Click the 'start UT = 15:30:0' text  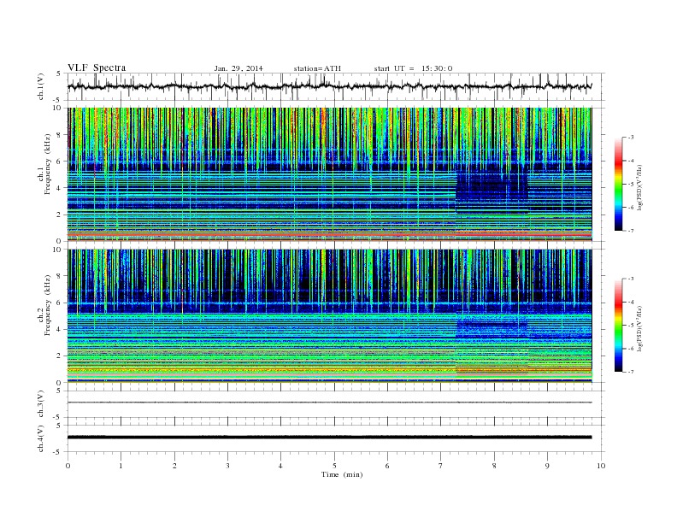pyautogui.click(x=413, y=68)
